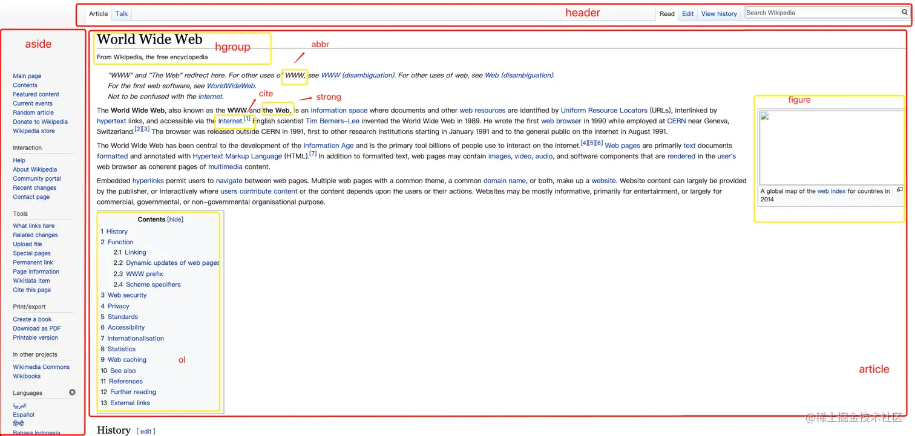
Task: Follow the Tim Berners-Lee link
Action: [x=332, y=121]
